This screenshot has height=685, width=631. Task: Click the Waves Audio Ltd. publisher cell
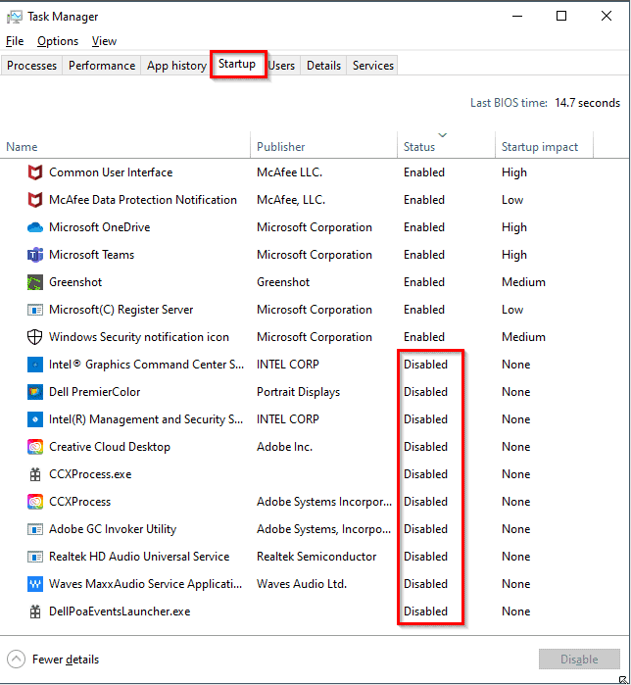point(302,584)
